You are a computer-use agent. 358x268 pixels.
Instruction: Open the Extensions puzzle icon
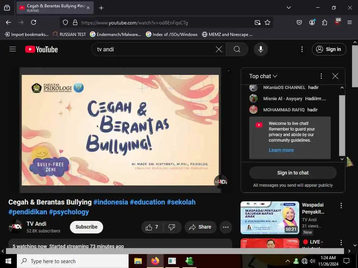[x=324, y=22]
